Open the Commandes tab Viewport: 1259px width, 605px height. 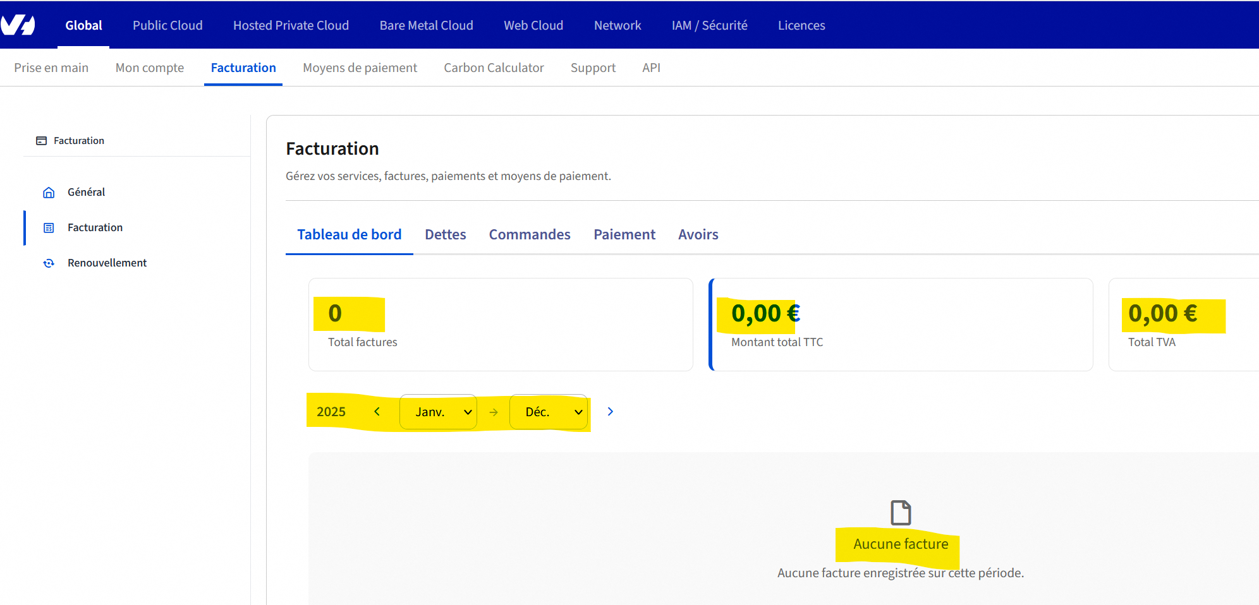tap(529, 235)
